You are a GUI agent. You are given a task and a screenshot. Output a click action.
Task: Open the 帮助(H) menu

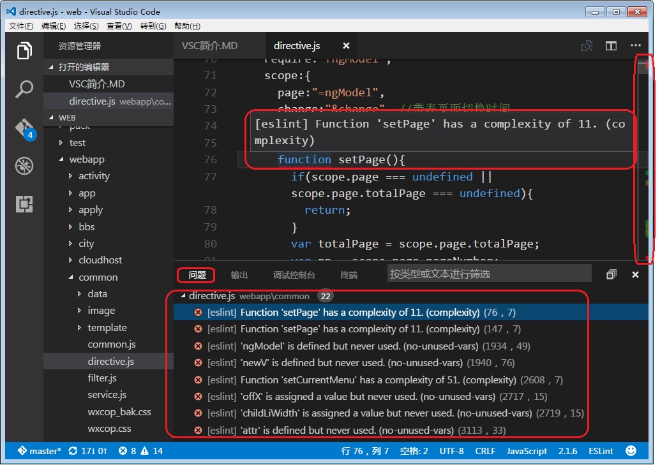point(187,26)
